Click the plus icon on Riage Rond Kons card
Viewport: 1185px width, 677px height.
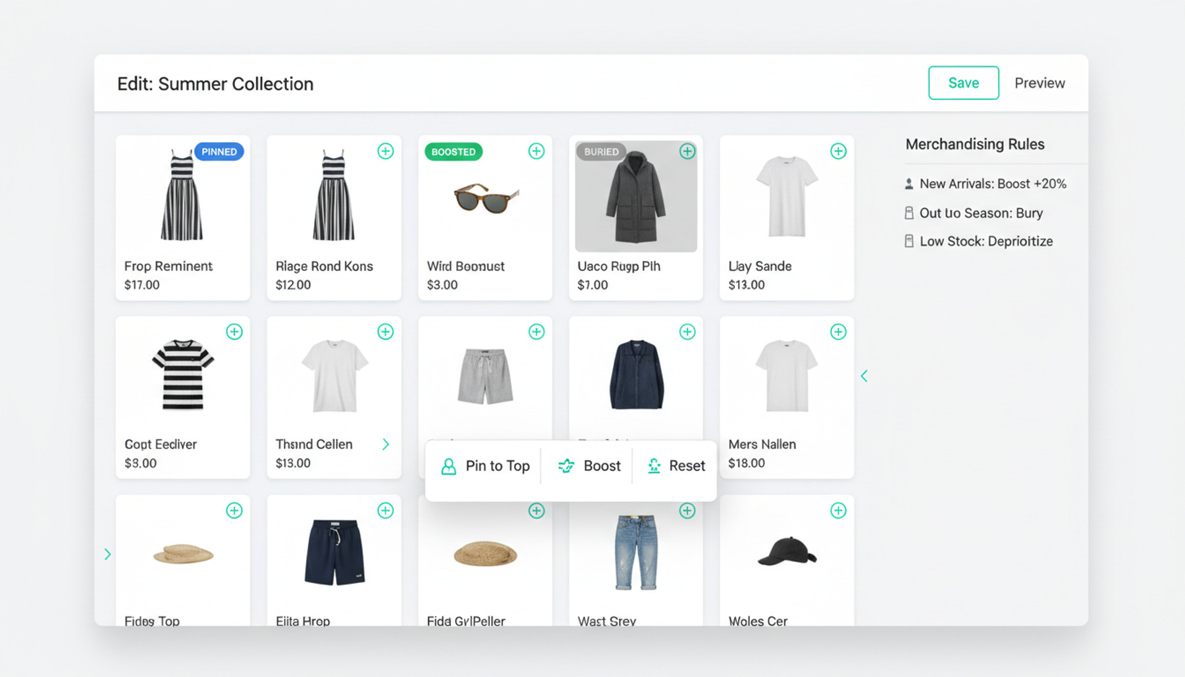tap(386, 151)
